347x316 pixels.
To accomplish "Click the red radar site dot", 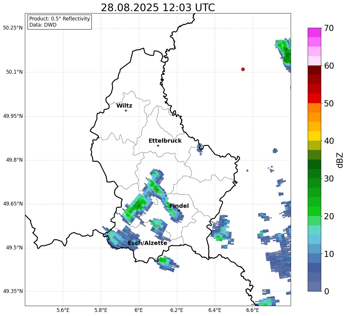I will click(x=243, y=69).
